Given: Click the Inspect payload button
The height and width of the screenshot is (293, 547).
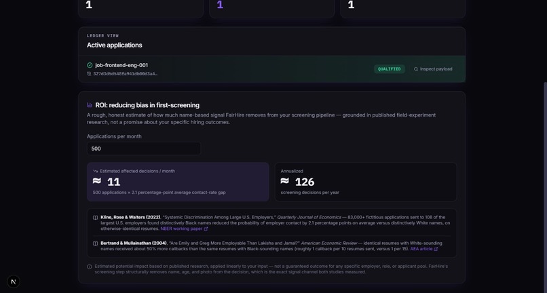Looking at the screenshot, I should 433,69.
